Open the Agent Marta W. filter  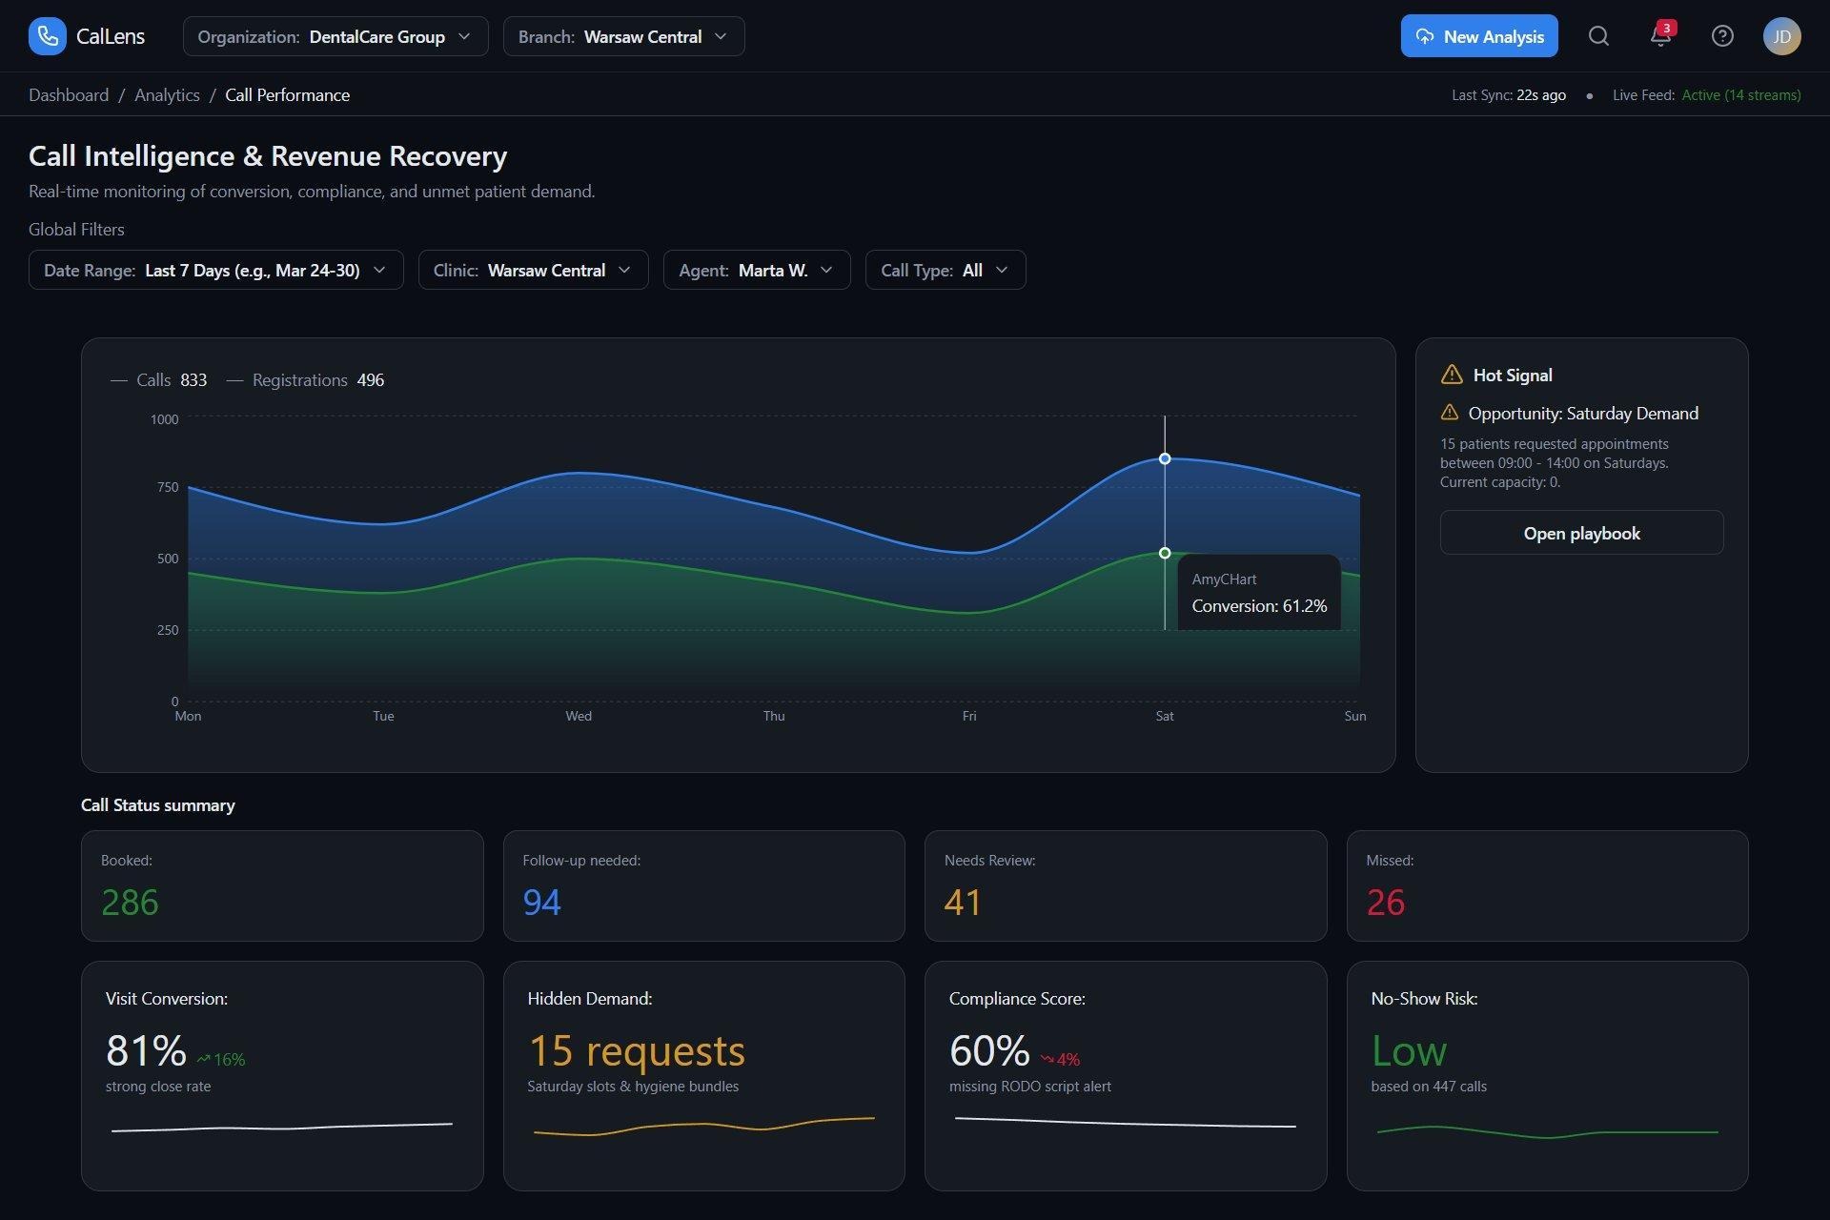(x=757, y=270)
